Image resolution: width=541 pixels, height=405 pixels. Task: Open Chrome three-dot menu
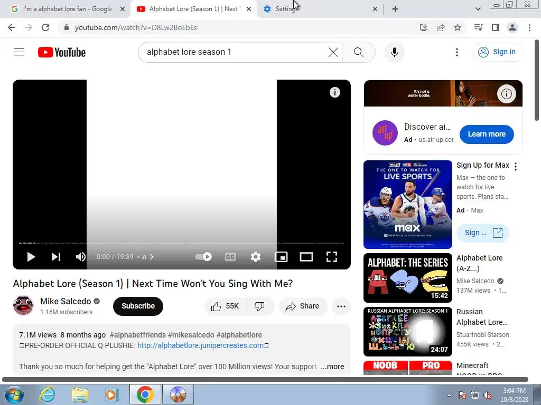529,27
